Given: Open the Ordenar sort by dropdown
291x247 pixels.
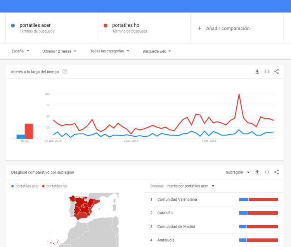Looking at the screenshot, I should click(x=191, y=186).
